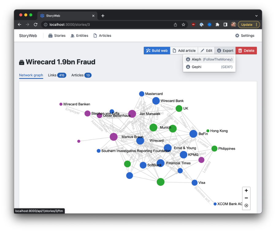Click the Articles document icon in nav
This screenshot has height=232, width=276.
[x=96, y=35]
